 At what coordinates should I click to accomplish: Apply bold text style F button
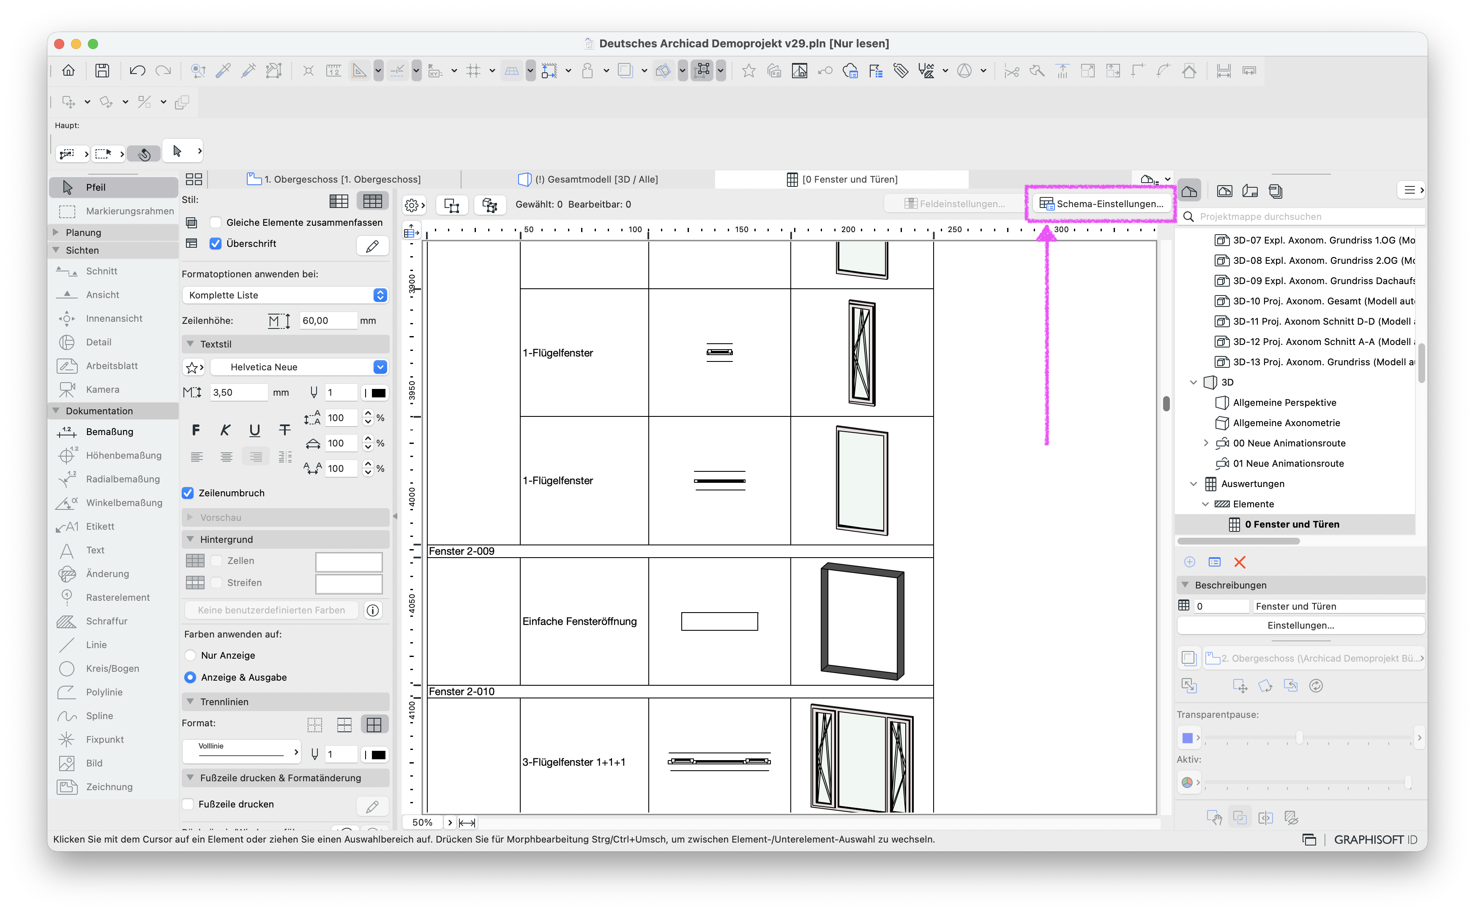(x=195, y=430)
